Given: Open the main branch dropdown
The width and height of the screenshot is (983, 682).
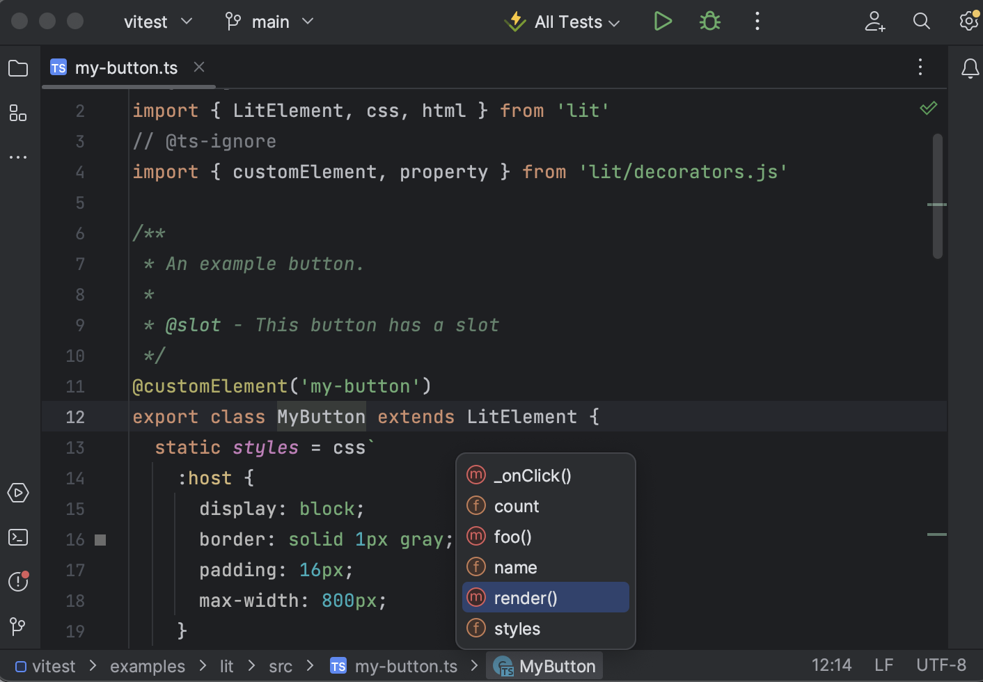Looking at the screenshot, I should (270, 22).
